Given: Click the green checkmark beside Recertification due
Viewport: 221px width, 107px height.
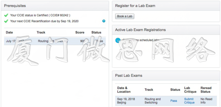Looking at the screenshot, I should click(6, 21).
